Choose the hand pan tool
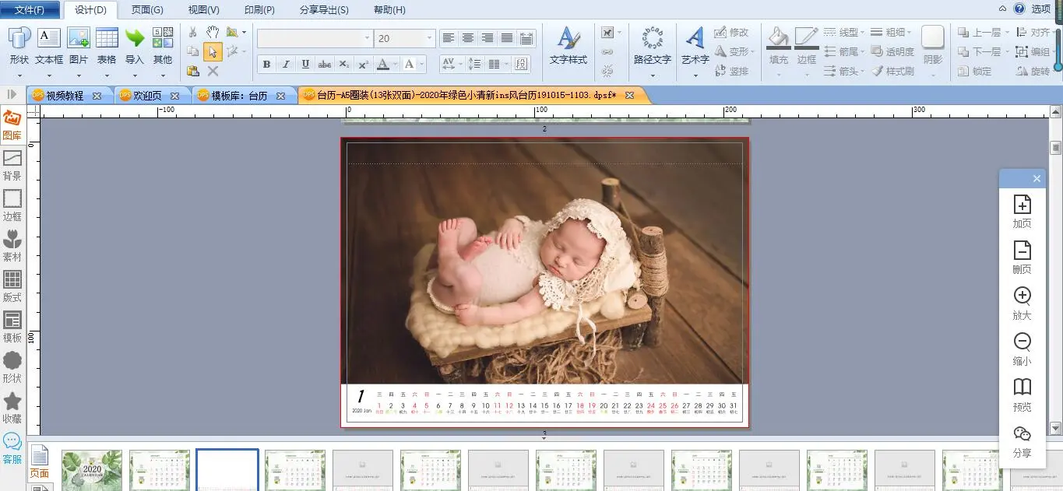 [213, 32]
